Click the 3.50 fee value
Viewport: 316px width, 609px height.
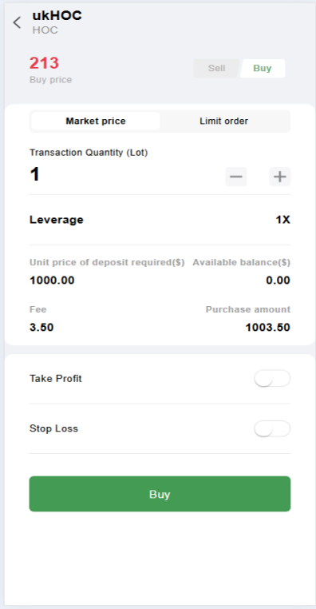[x=41, y=328]
